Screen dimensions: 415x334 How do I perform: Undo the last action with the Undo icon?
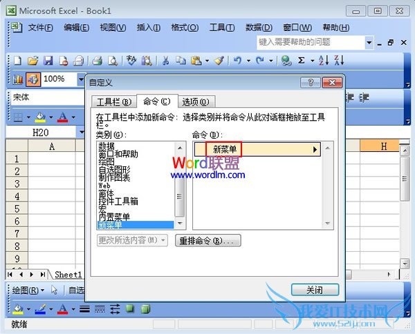click(237, 61)
